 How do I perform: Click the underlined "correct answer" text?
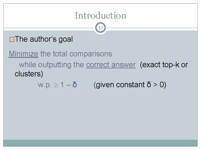[111, 65]
